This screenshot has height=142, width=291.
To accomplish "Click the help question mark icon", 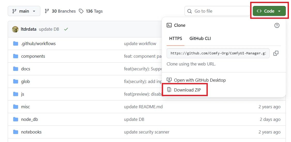I will point(277,25).
